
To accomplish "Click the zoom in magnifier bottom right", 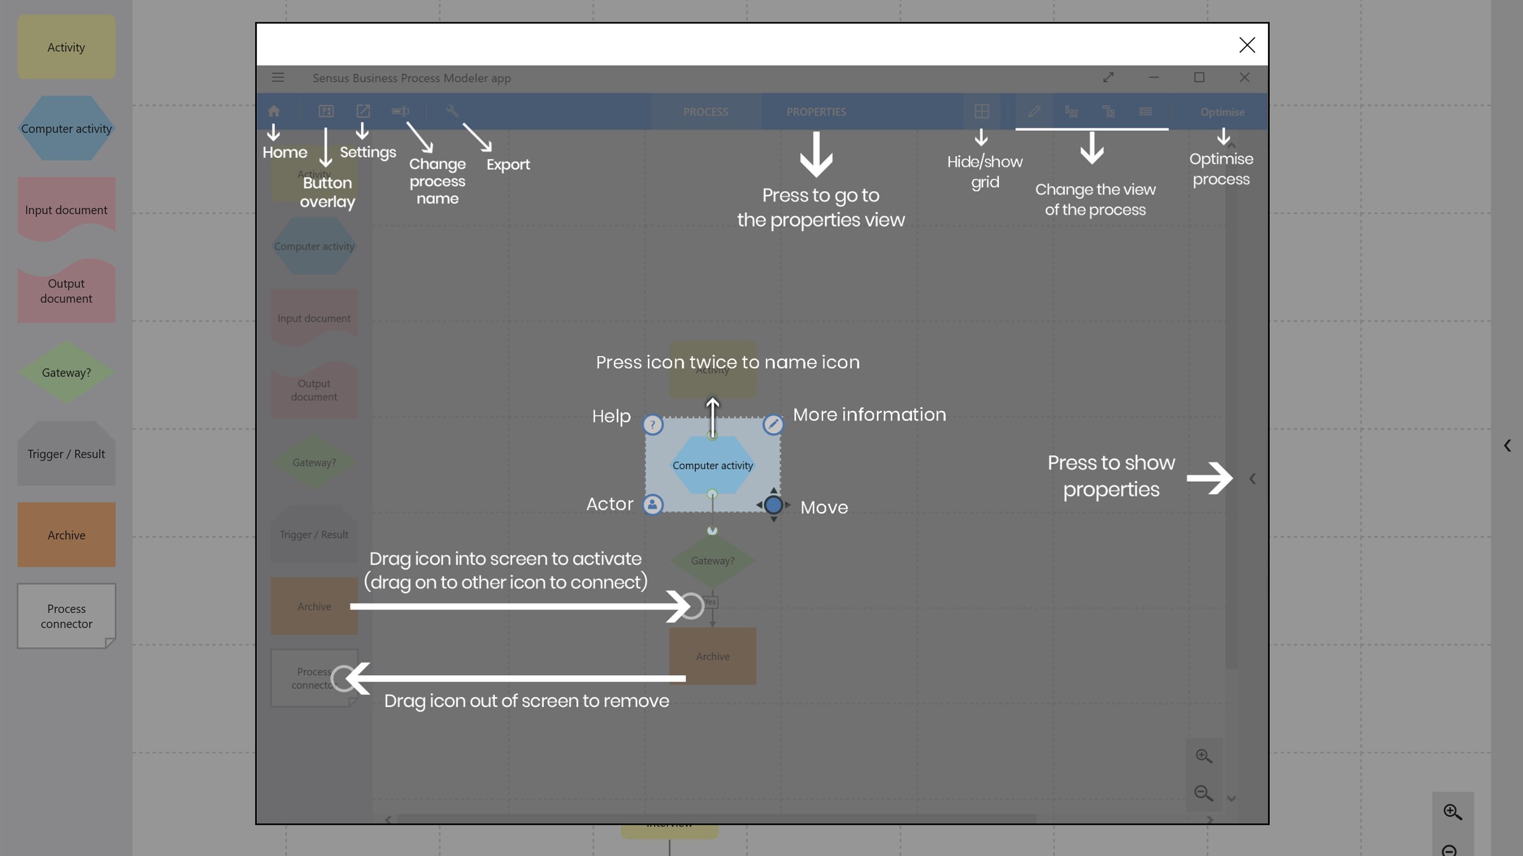I will click(1453, 812).
